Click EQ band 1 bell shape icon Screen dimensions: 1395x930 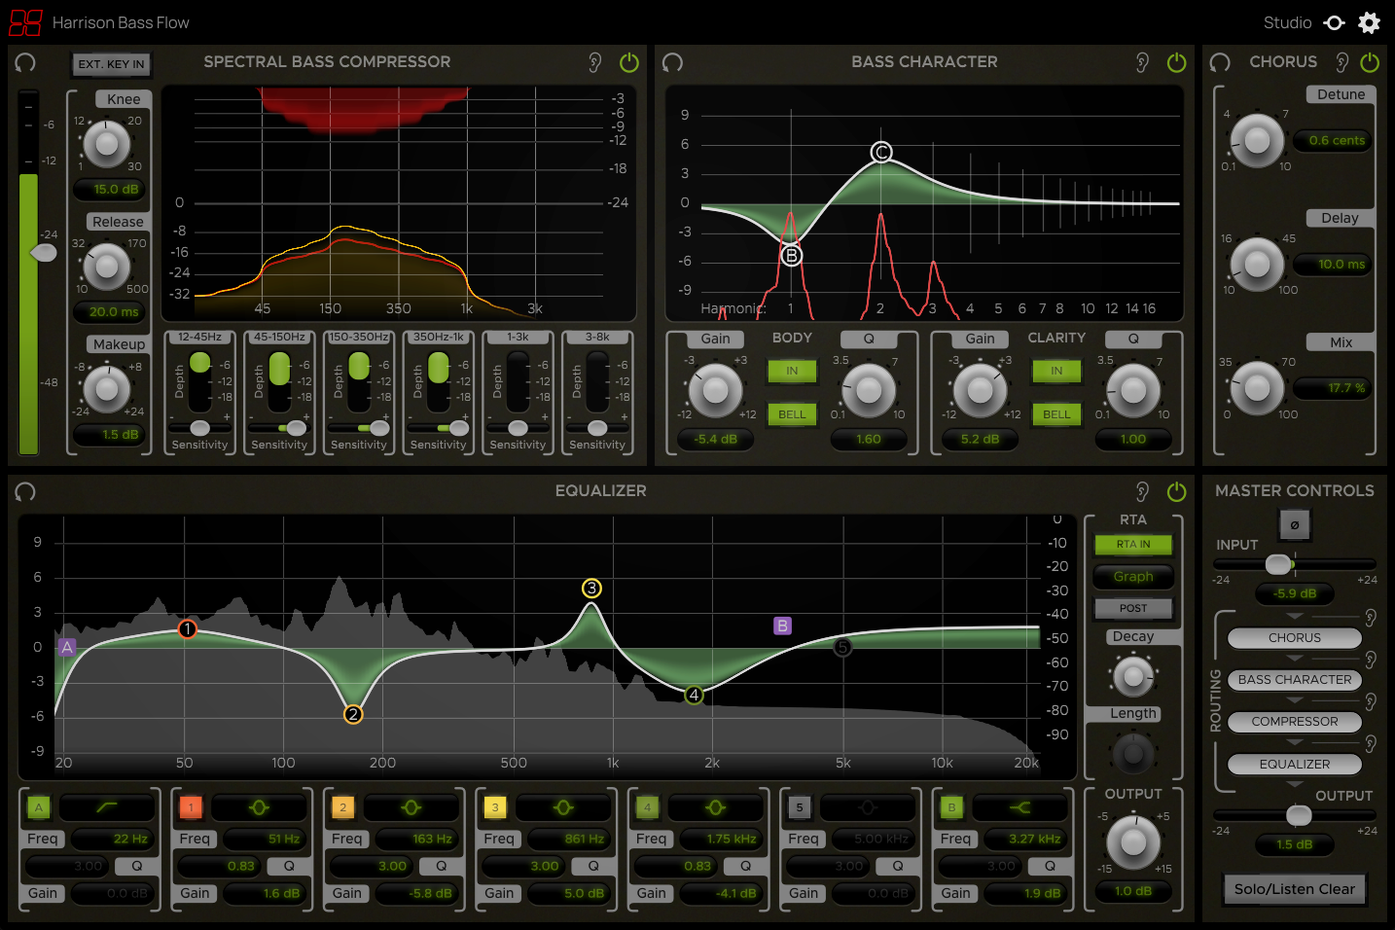point(259,807)
